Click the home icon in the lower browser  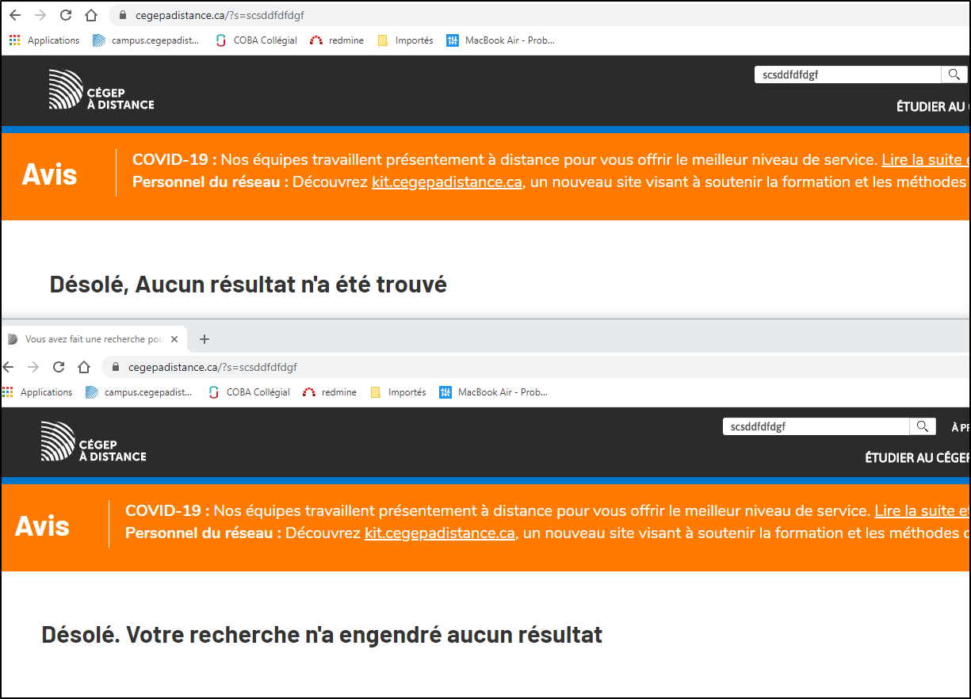click(x=84, y=367)
